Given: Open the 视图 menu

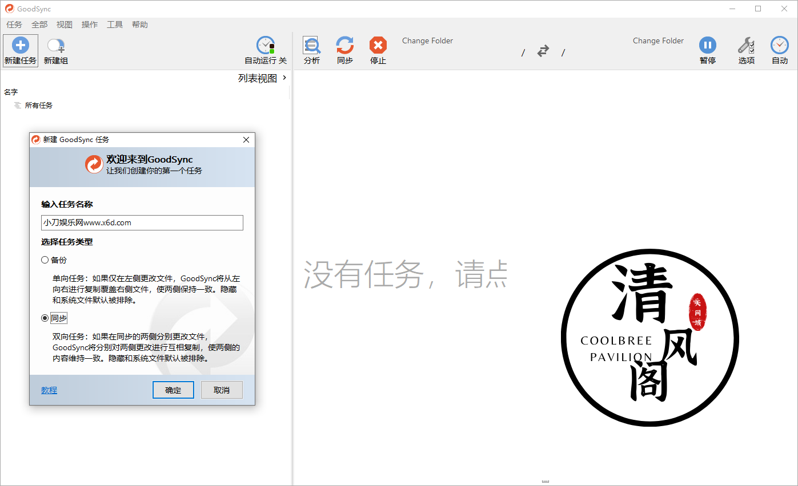Looking at the screenshot, I should (x=65, y=25).
